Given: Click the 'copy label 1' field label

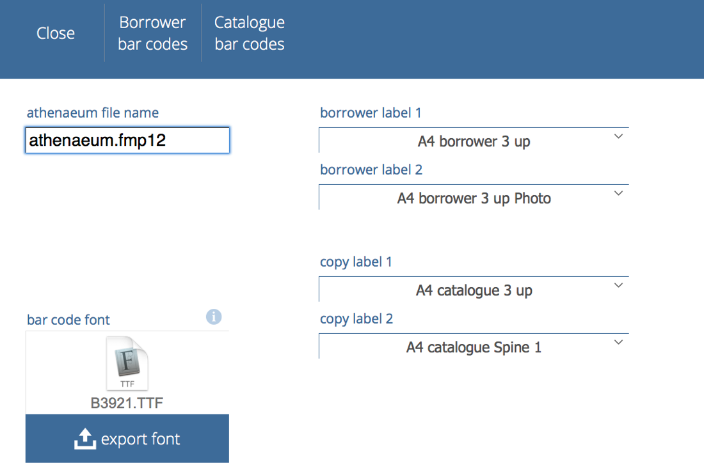Looking at the screenshot, I should pos(356,262).
